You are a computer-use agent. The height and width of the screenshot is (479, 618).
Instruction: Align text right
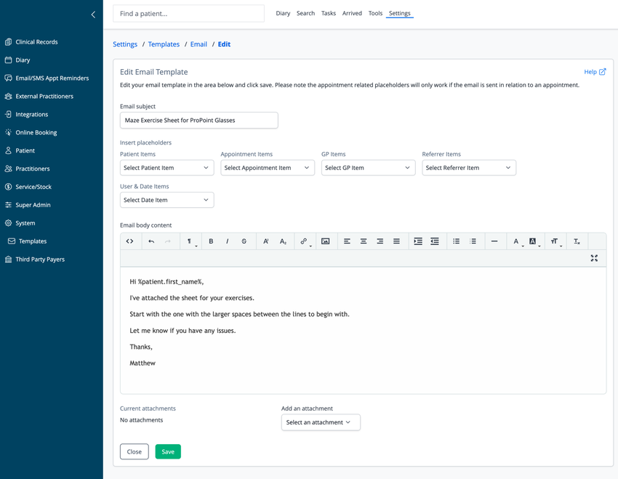tap(380, 241)
